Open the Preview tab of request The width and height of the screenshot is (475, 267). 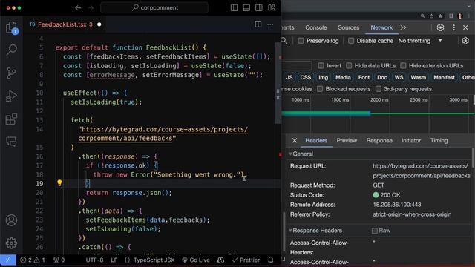pyautogui.click(x=347, y=140)
